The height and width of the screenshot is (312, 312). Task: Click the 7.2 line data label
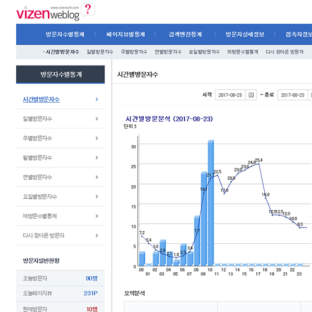142,233
